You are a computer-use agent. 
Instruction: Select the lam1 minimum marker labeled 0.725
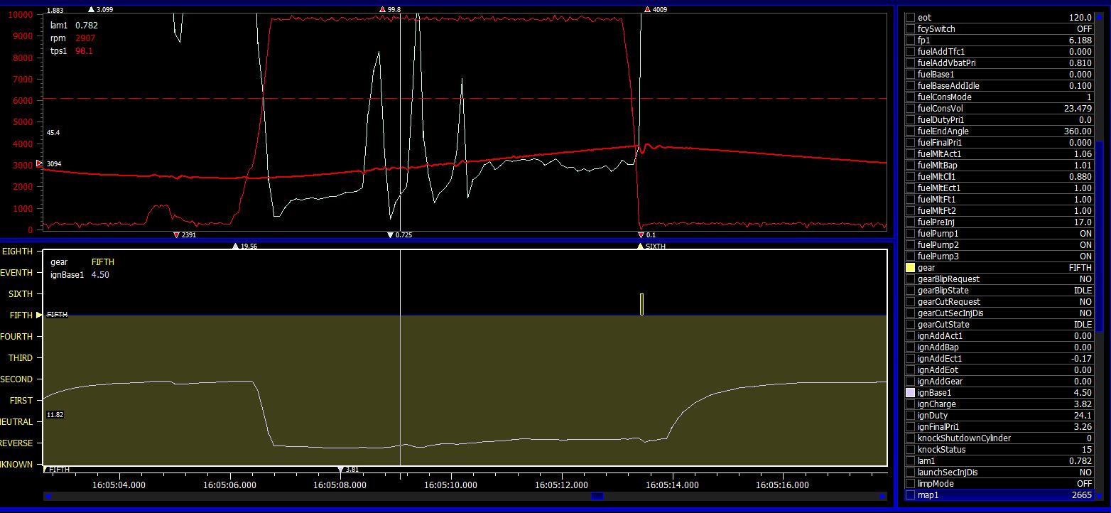click(389, 234)
